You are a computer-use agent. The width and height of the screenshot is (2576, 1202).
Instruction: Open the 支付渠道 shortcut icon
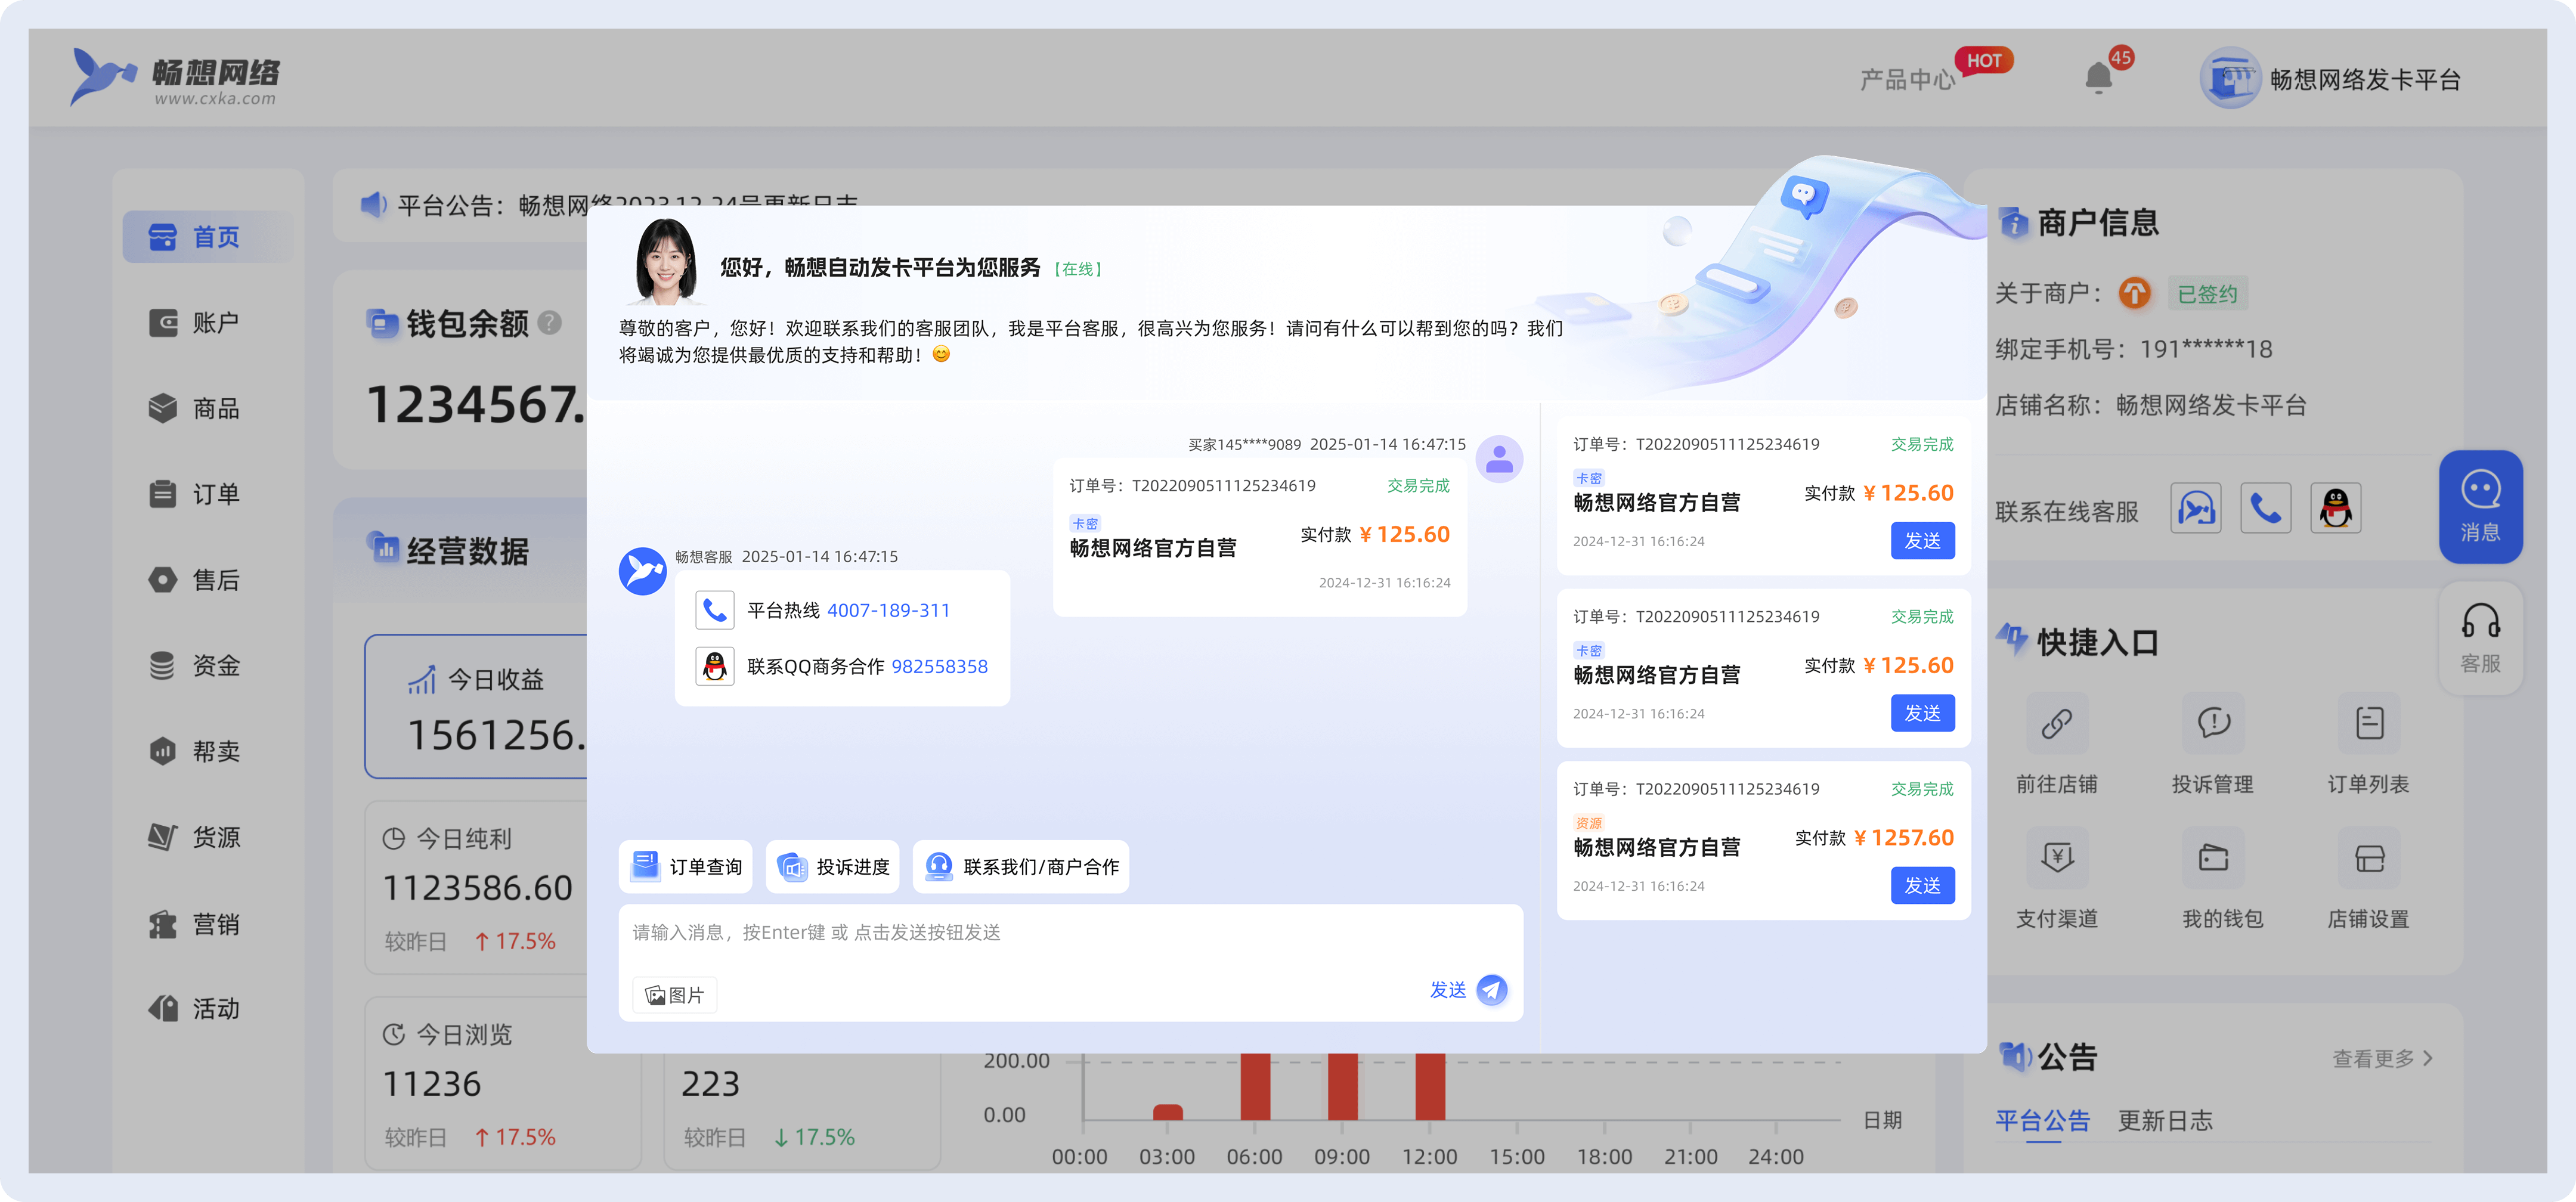2056,858
